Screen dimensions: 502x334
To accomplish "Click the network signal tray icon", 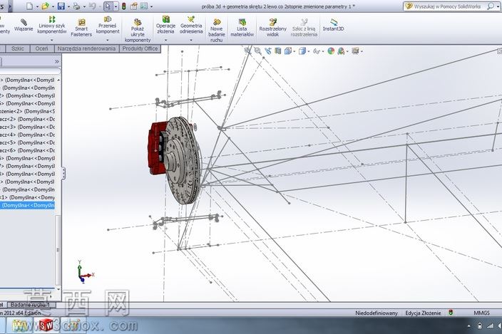I will click(x=490, y=326).
